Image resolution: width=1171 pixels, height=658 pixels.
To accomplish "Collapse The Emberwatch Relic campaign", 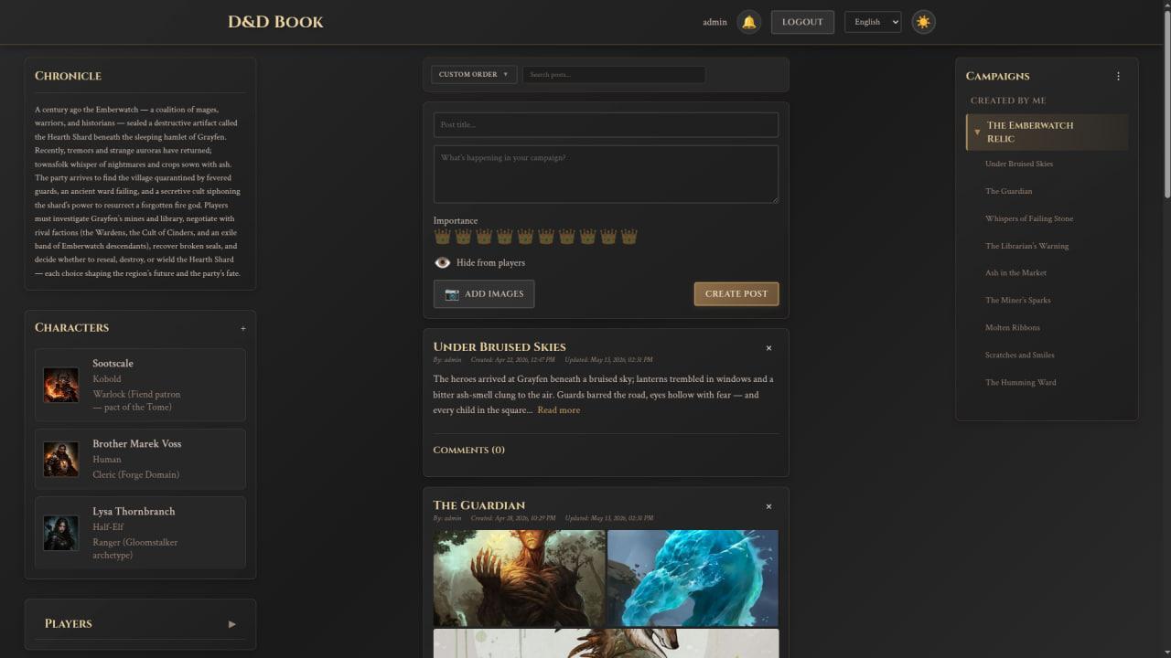I will [977, 133].
